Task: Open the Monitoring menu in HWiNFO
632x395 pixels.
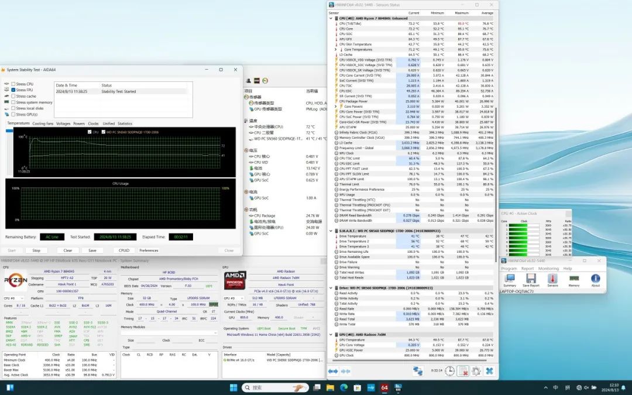Action: (548, 269)
